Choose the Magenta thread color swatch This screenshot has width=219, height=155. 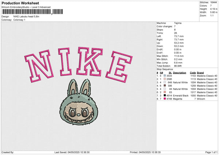(x=165, y=99)
